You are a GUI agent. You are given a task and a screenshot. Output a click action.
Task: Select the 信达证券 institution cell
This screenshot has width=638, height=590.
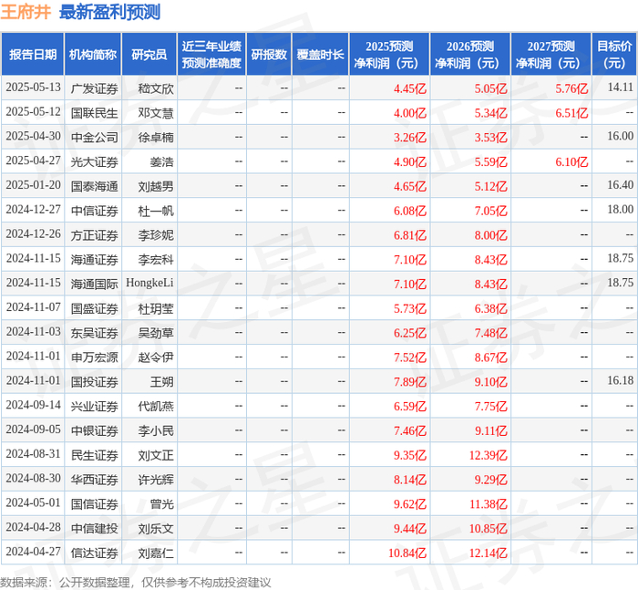pos(95,553)
